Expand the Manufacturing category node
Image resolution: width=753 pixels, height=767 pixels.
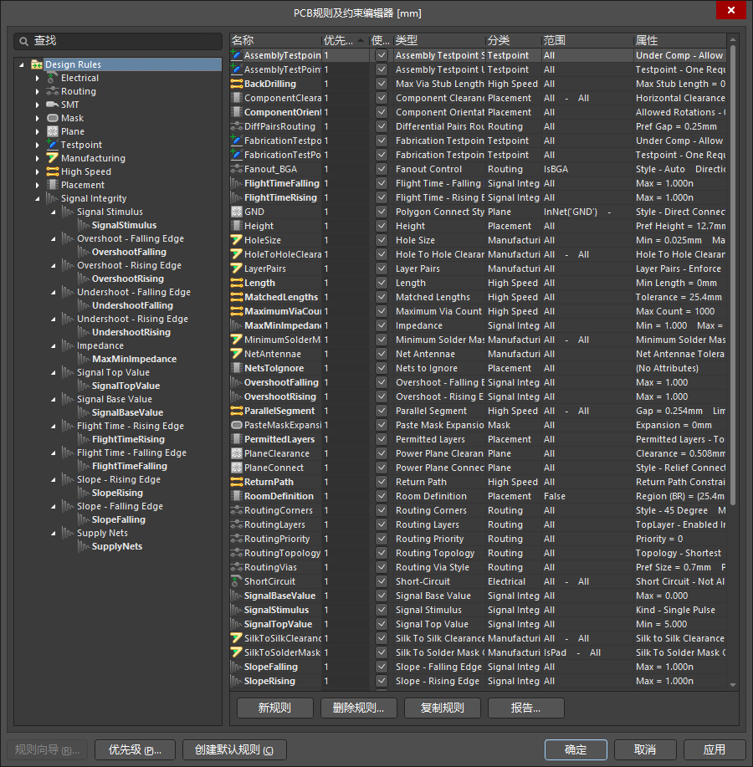pyautogui.click(x=37, y=158)
